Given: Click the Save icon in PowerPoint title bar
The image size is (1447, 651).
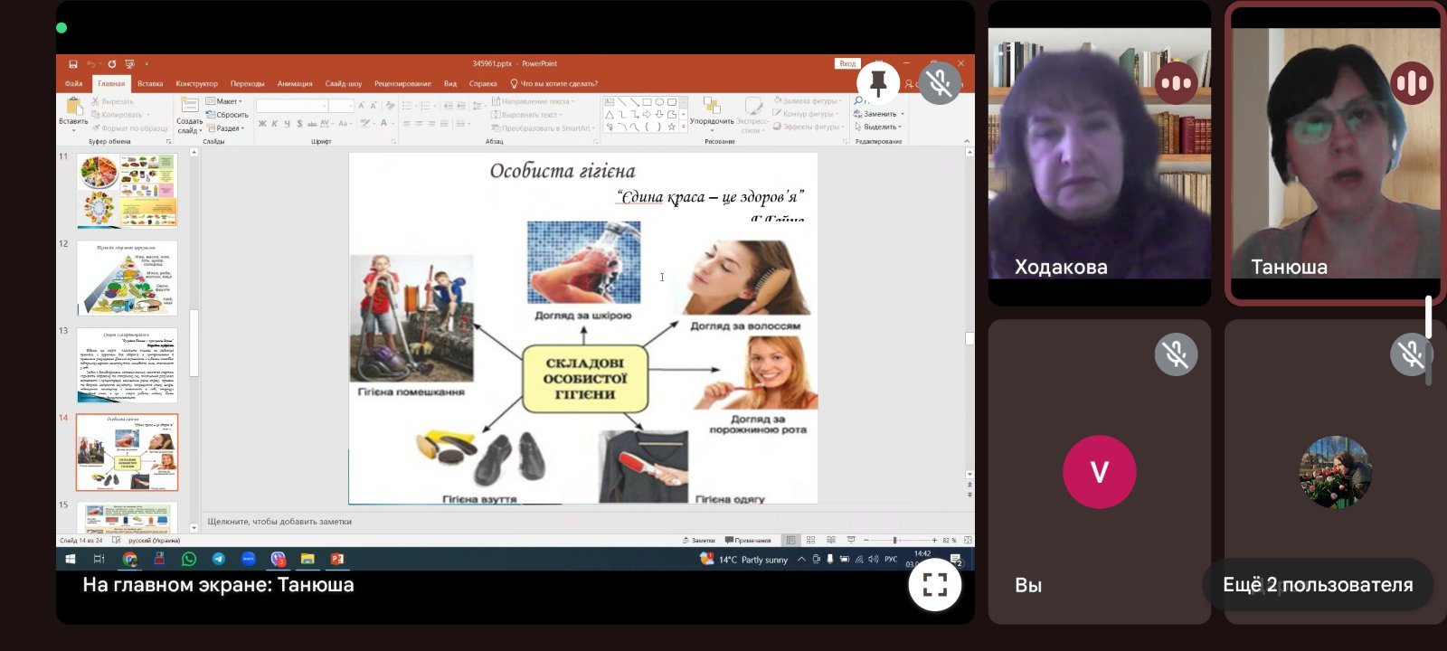Looking at the screenshot, I should coord(73,64).
